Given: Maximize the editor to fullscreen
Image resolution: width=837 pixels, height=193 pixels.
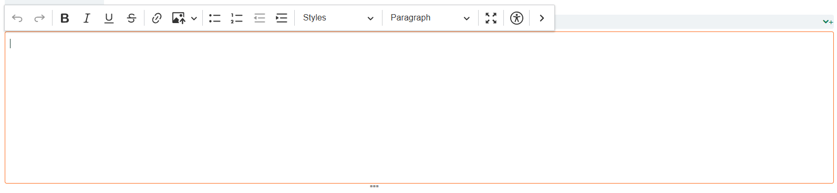Looking at the screenshot, I should 491,18.
